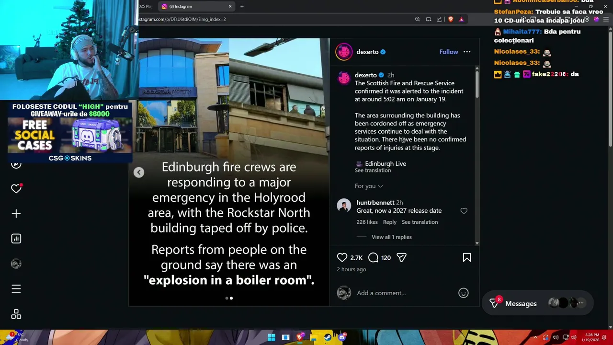The image size is (613, 345).
Task: Open the Messages floating panel
Action: 537,303
